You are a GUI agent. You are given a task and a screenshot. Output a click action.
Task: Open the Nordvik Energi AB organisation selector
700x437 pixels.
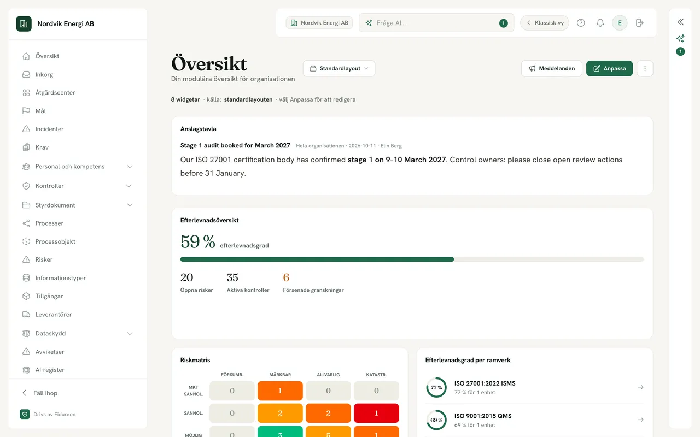(319, 23)
